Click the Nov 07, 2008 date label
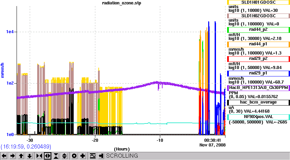The width and height of the screenshot is (290, 160). tap(213, 145)
